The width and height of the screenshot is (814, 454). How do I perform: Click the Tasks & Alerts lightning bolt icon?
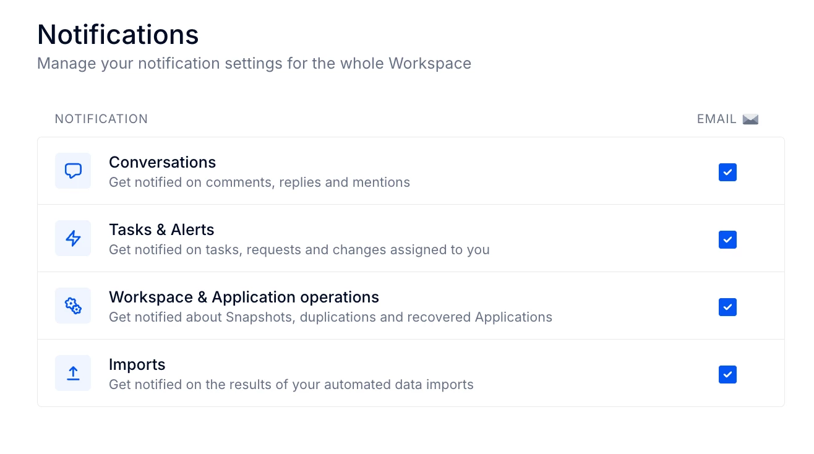(73, 238)
